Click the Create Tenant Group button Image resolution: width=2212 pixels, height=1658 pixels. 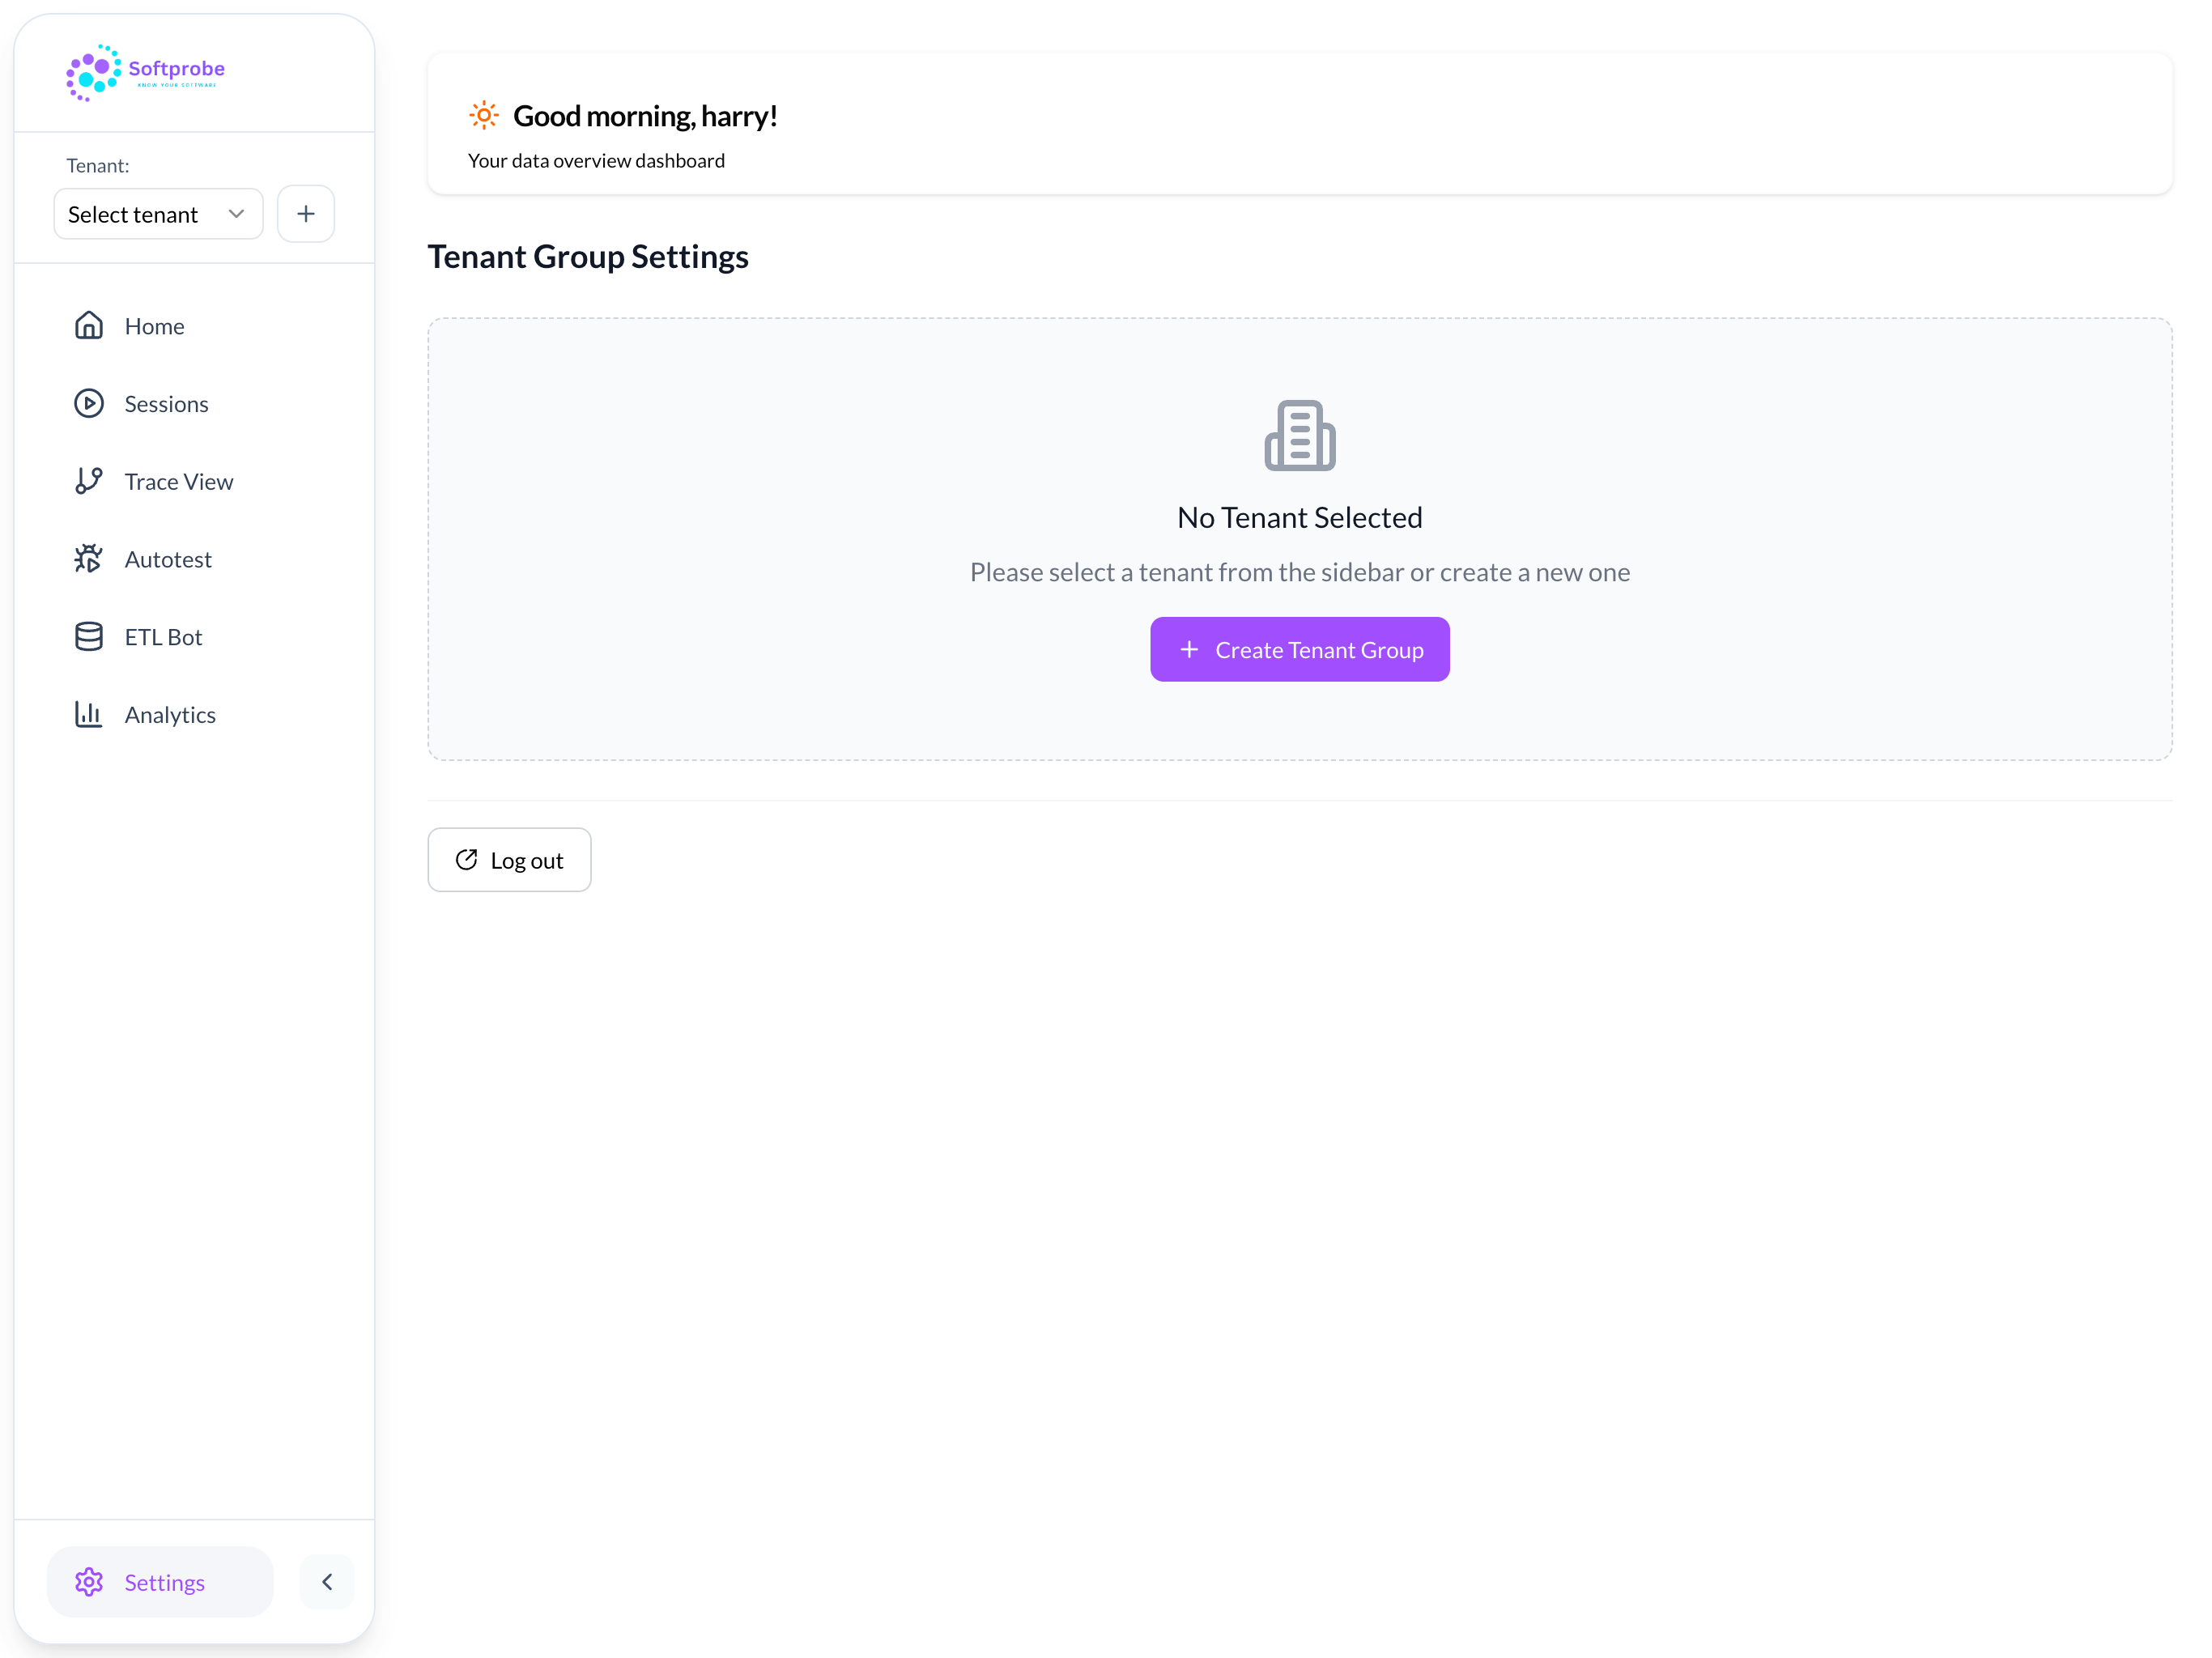pyautogui.click(x=1299, y=650)
